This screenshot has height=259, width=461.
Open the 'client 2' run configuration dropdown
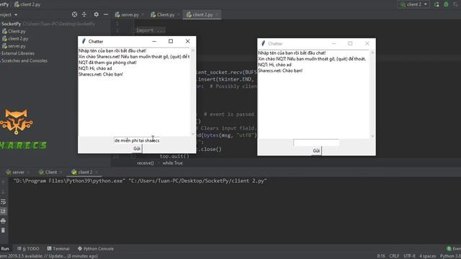413,4
